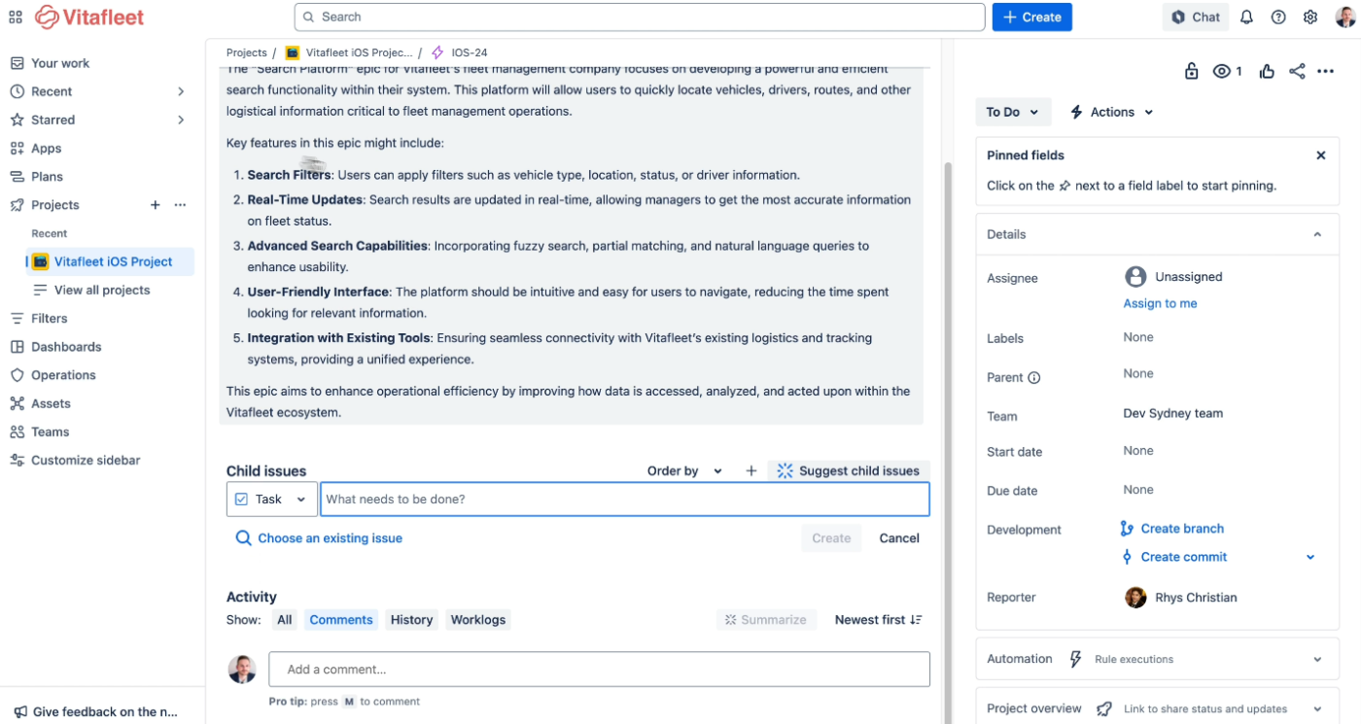Image resolution: width=1361 pixels, height=724 pixels.
Task: Select the History activity tab
Action: [x=411, y=620]
